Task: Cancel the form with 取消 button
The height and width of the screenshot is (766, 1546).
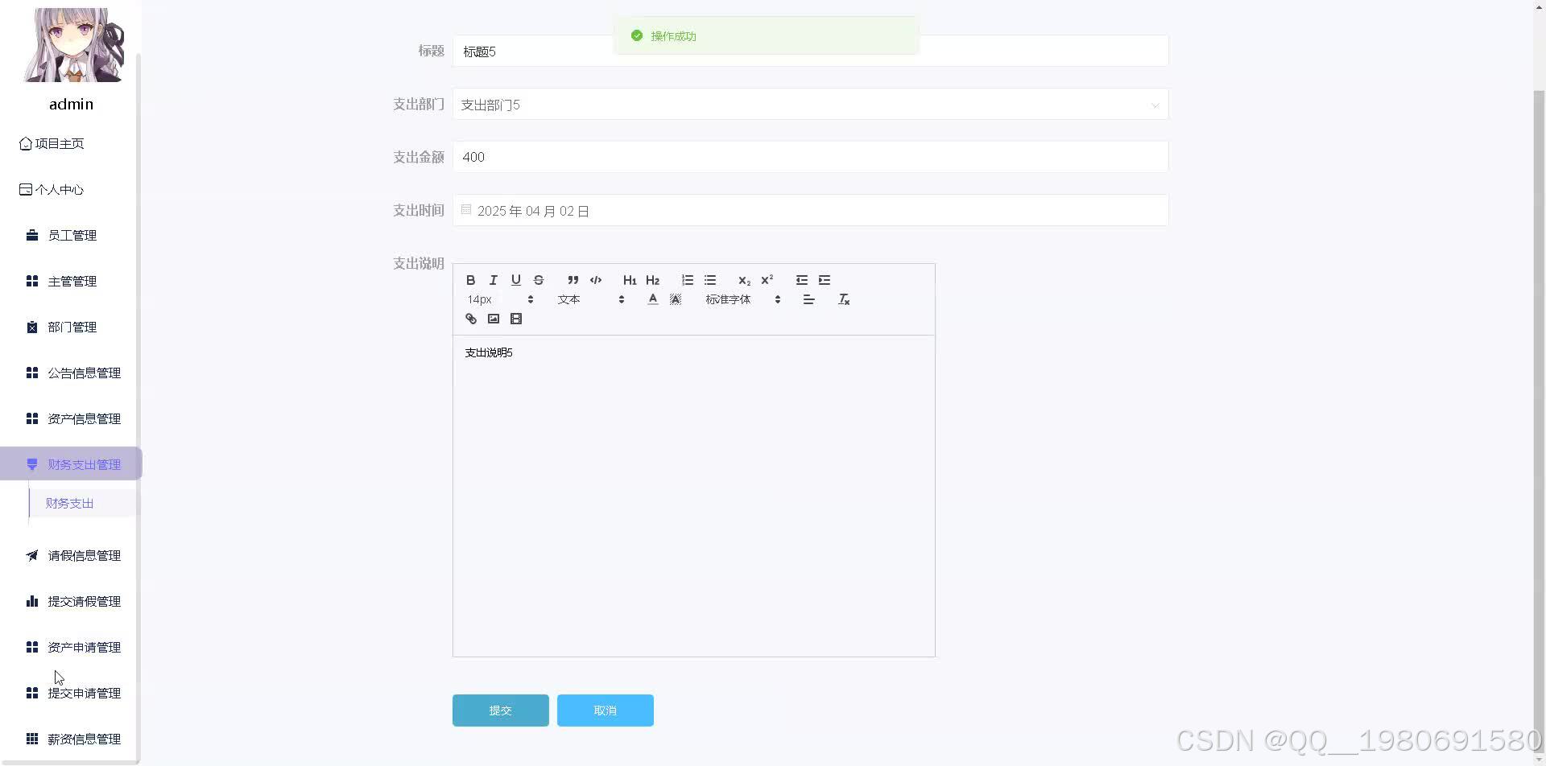Action: [605, 710]
